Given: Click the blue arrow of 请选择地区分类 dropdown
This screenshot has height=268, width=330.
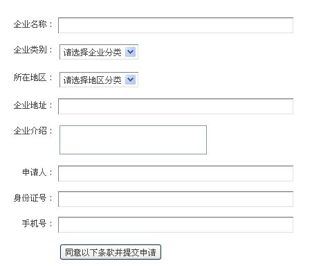Looking at the screenshot, I should tap(130, 80).
